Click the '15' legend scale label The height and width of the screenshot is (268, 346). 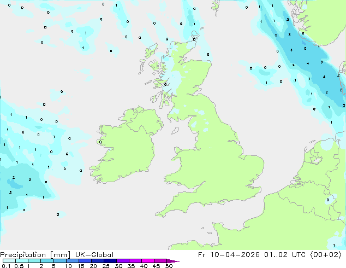(x=81, y=266)
